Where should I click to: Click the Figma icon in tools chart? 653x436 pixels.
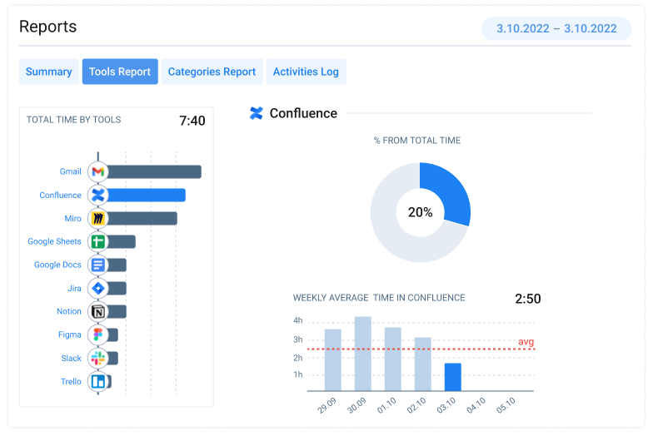tap(98, 334)
